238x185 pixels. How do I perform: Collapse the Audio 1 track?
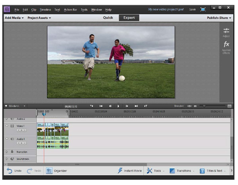point(7,139)
